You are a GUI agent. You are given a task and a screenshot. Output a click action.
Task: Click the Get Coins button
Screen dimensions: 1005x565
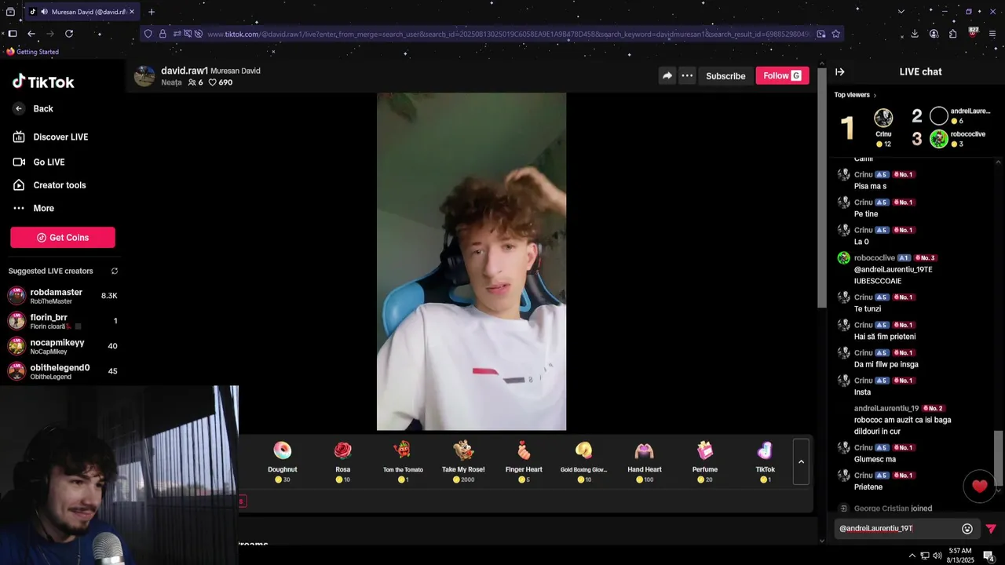[x=63, y=238]
